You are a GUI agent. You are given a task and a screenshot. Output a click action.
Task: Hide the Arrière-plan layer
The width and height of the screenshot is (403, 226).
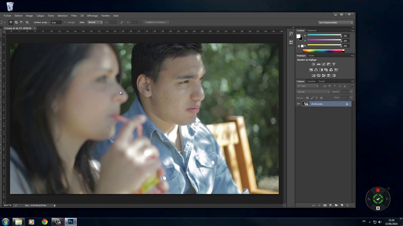(298, 104)
